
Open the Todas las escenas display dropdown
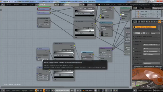(158, 8)
